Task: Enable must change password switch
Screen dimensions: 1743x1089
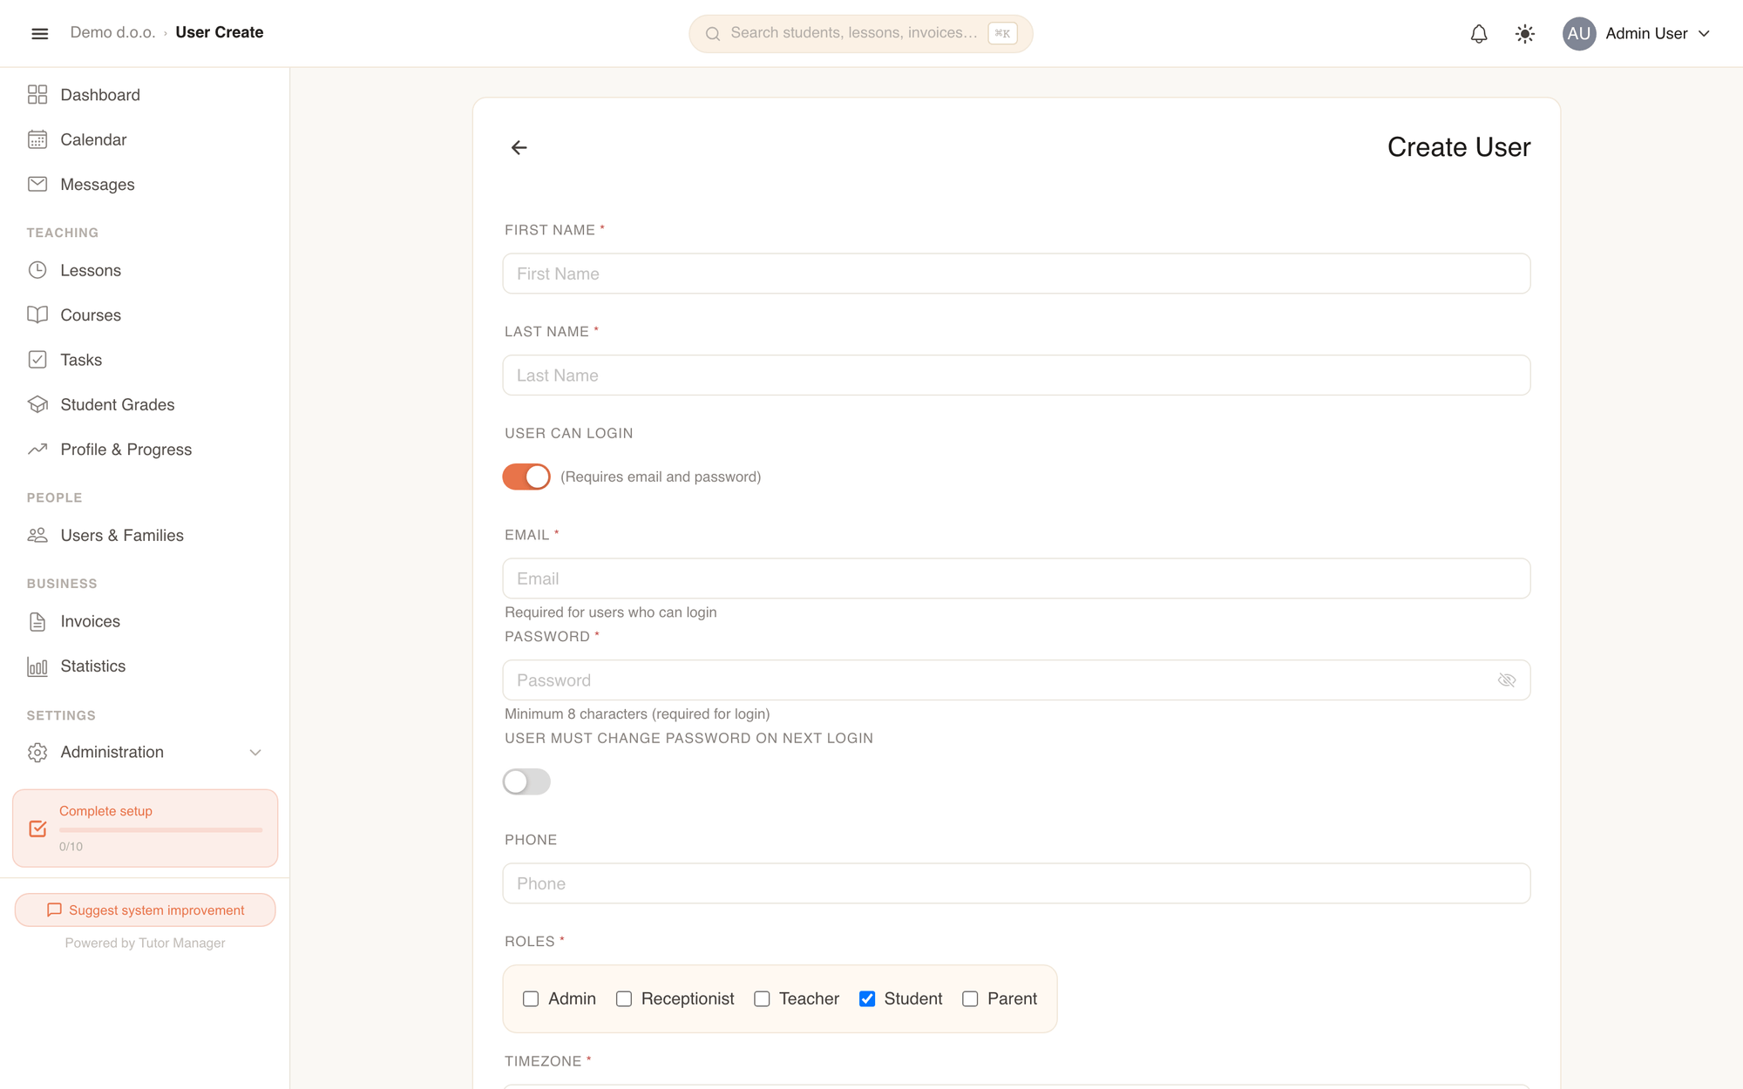Action: point(526,781)
